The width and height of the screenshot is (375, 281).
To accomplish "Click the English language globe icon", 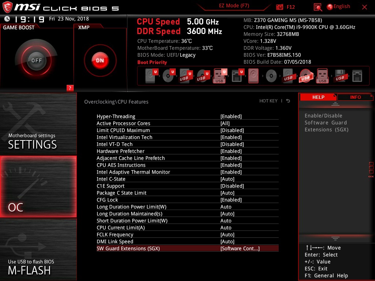I will pyautogui.click(x=330, y=7).
